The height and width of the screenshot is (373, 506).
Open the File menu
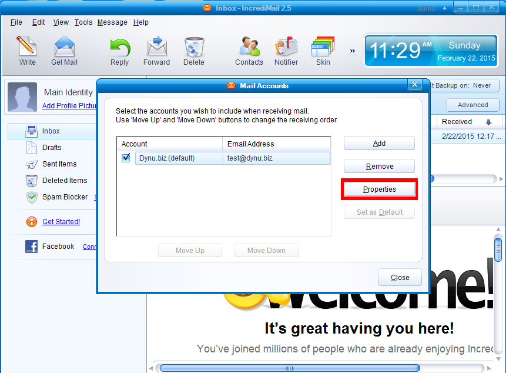pyautogui.click(x=16, y=22)
